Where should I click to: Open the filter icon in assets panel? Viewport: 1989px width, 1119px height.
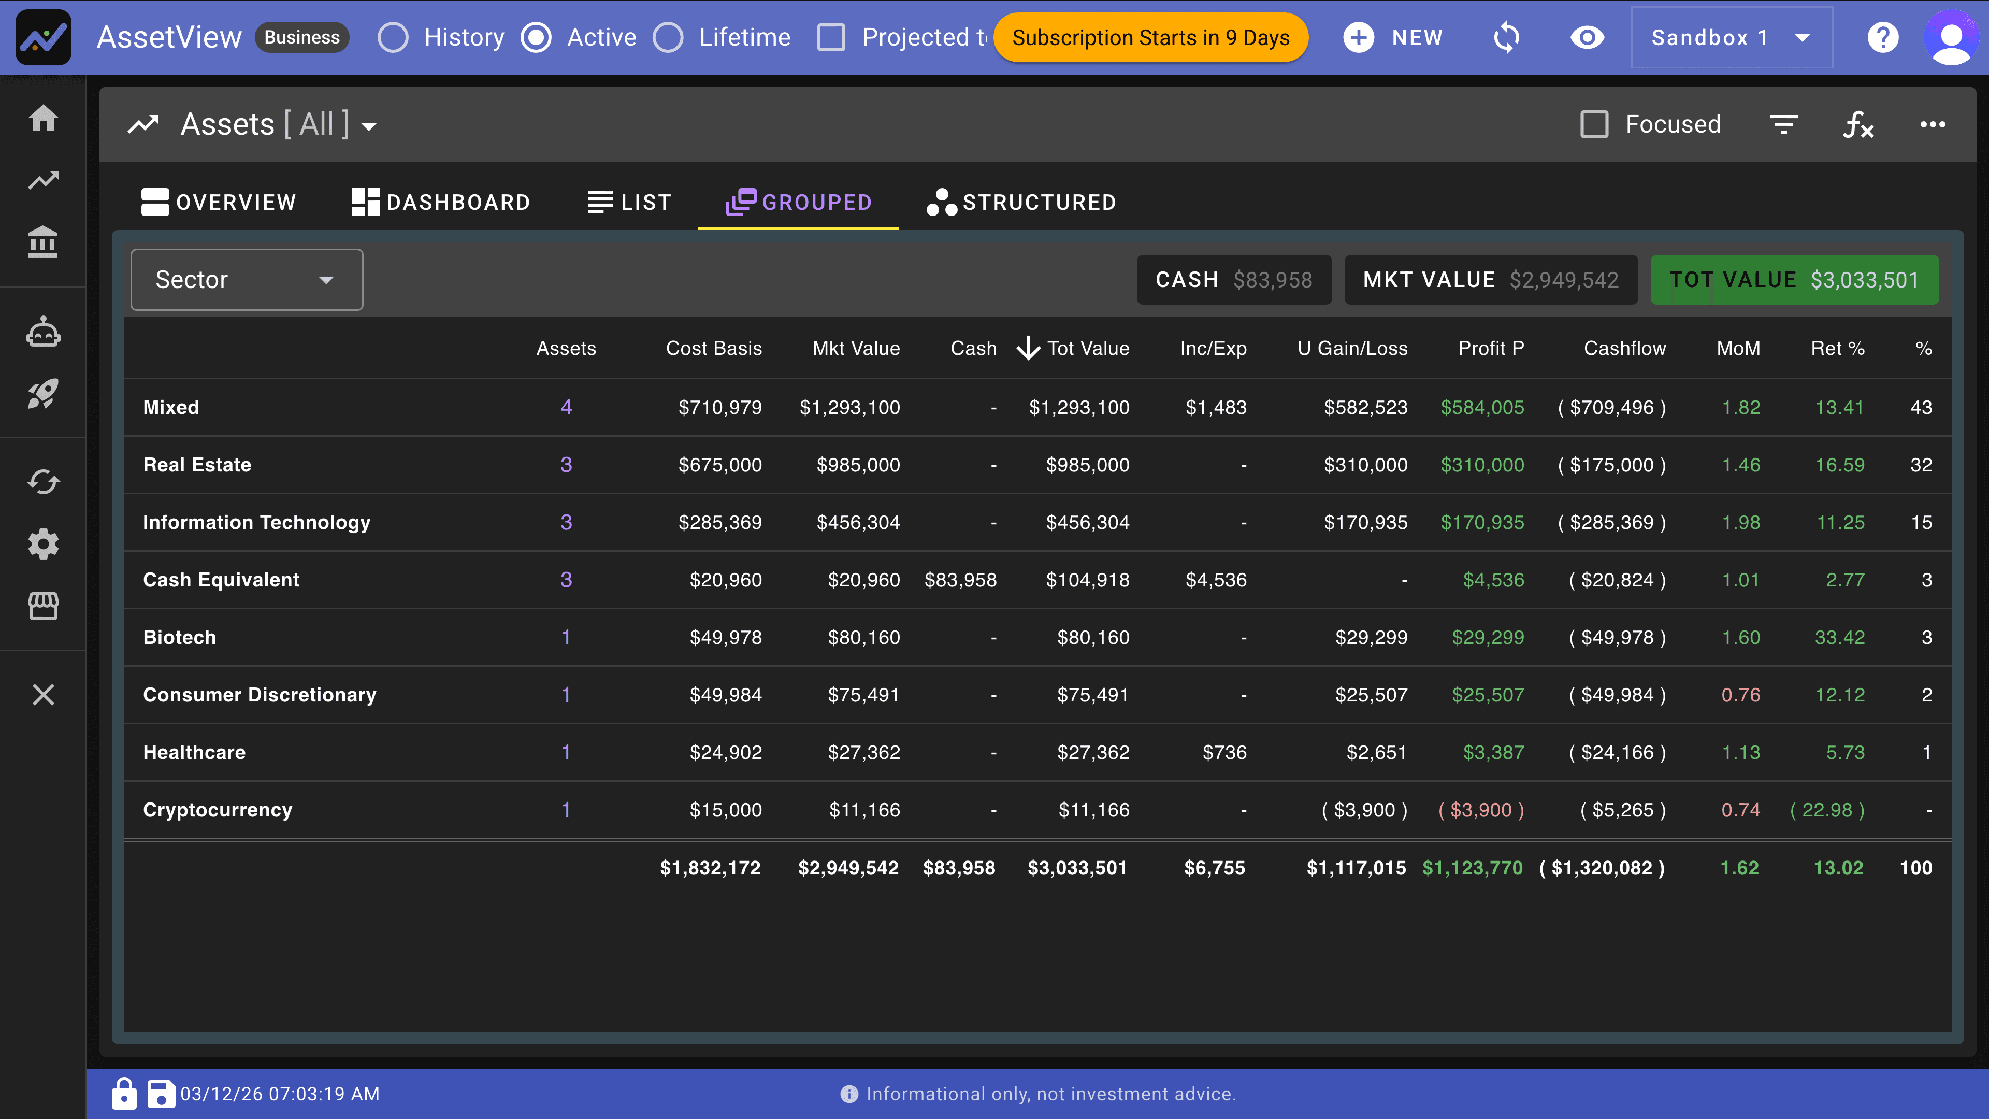[1783, 124]
